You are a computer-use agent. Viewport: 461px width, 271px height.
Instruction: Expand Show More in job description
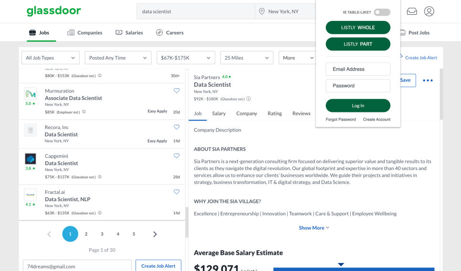(314, 228)
